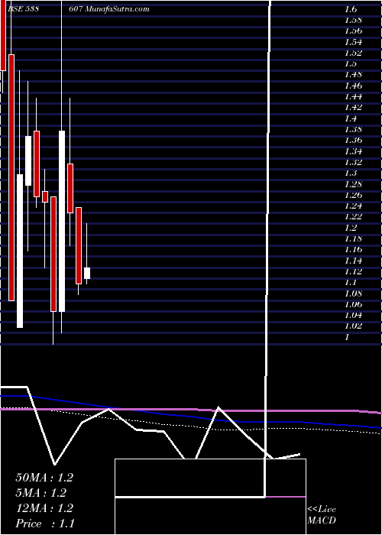This screenshot has height=535, width=382.
Task: Click the 1.02 price axis label
Action: coord(353,326)
